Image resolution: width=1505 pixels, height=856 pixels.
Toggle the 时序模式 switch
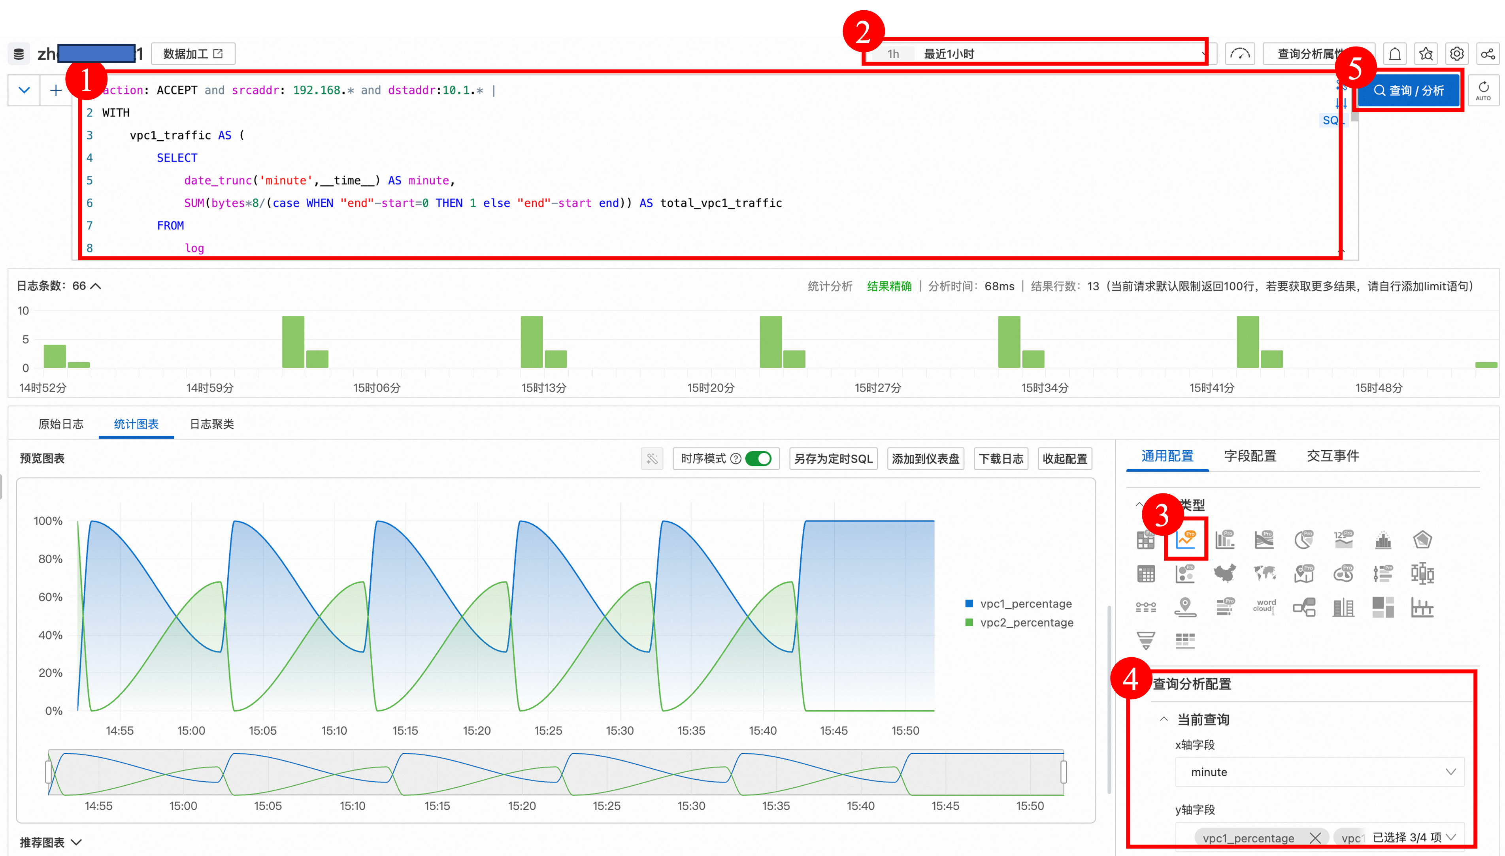(758, 459)
